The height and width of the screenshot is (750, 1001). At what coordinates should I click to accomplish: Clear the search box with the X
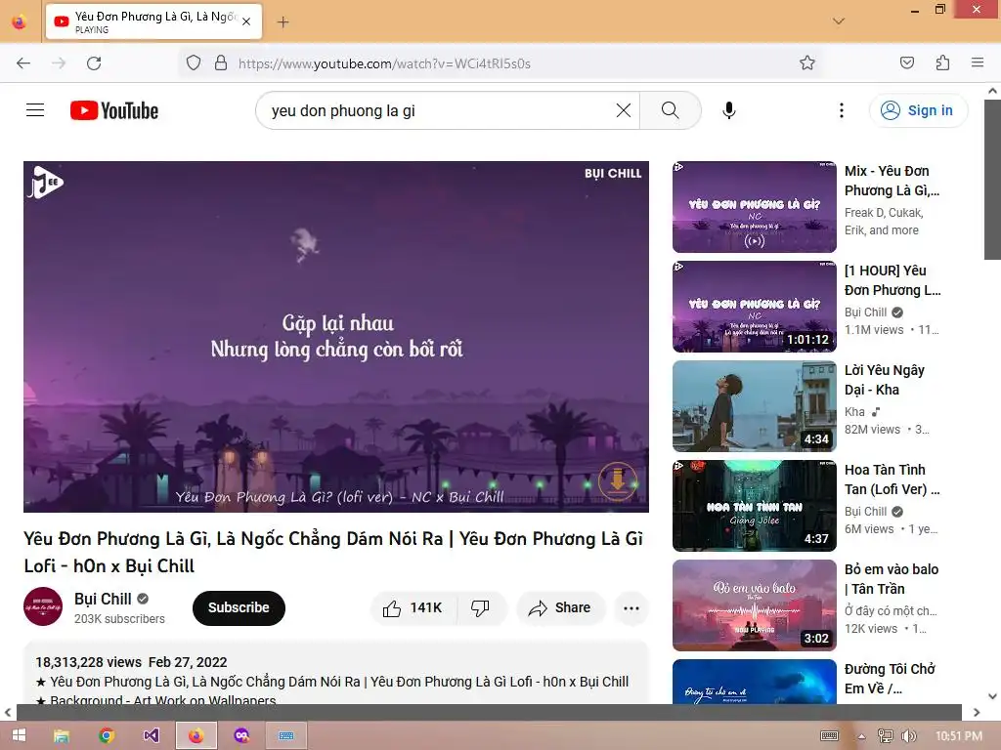point(624,110)
